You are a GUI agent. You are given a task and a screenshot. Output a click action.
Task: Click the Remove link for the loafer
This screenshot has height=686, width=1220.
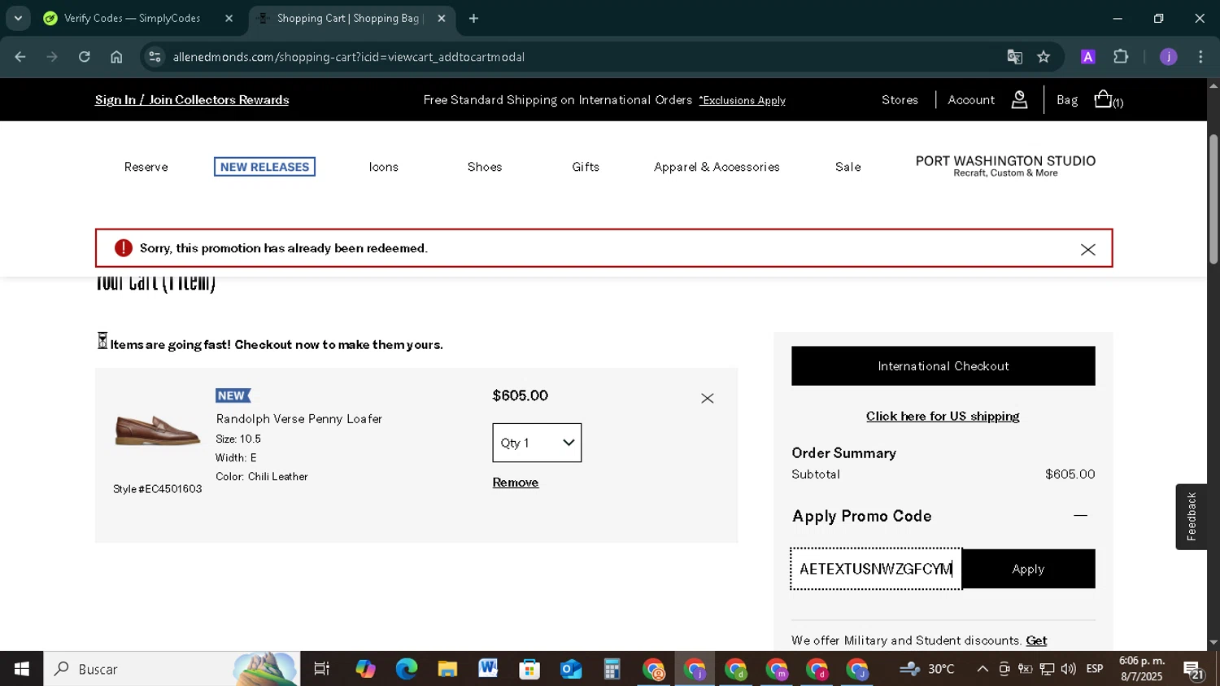(516, 483)
